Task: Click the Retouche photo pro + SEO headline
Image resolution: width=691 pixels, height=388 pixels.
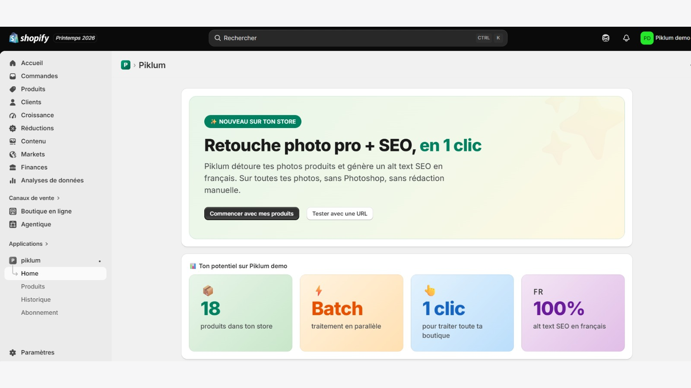Action: click(x=343, y=145)
